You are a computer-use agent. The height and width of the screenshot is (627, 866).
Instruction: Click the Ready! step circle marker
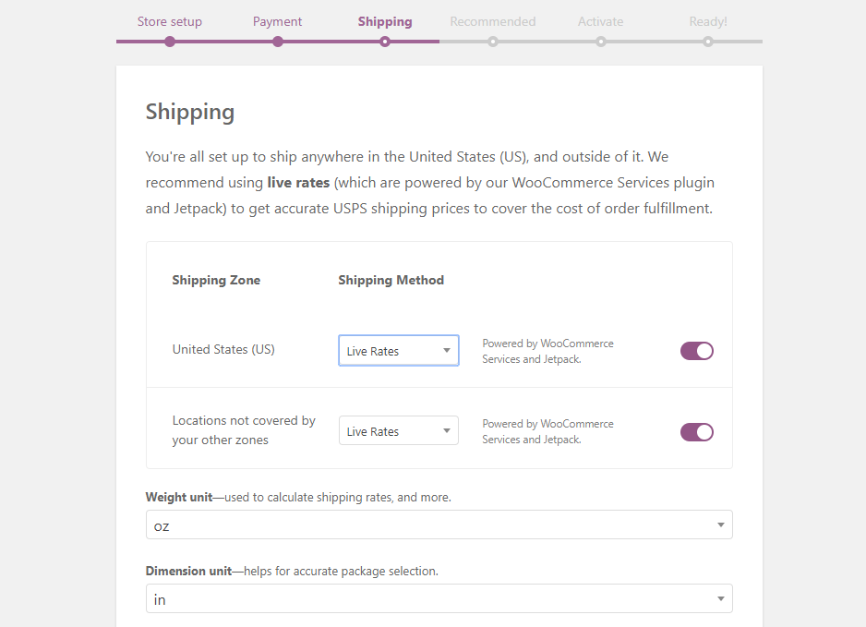point(708,42)
